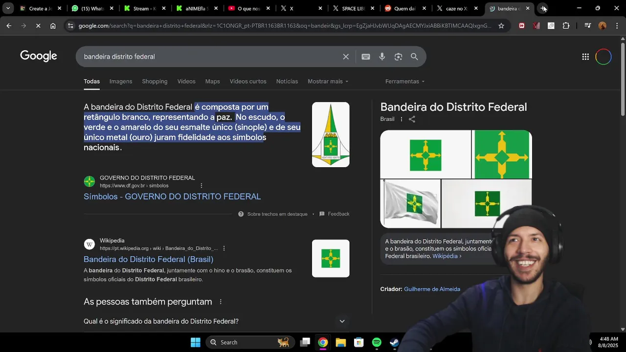The height and width of the screenshot is (352, 626).
Task: Open media controls icon in toolbar
Action: click(x=587, y=26)
